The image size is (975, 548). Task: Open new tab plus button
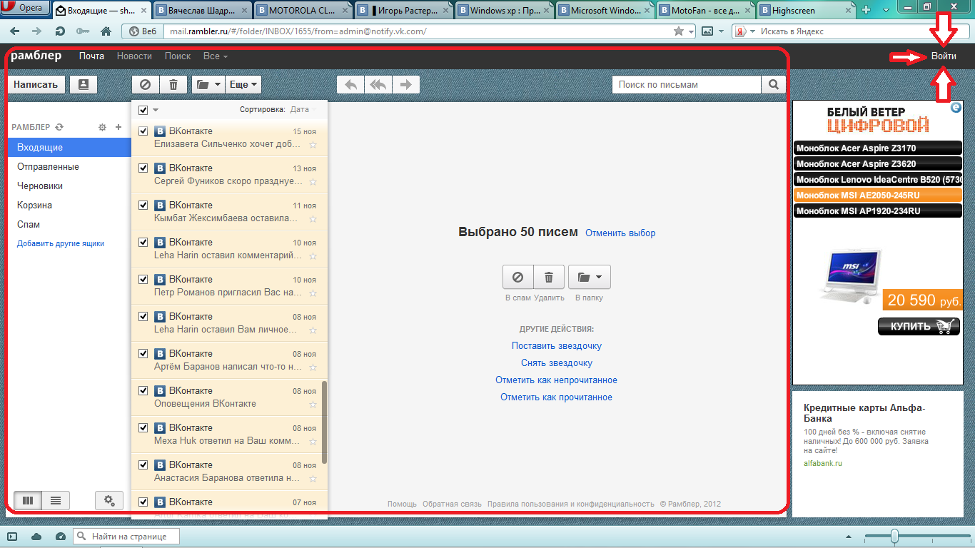(x=867, y=10)
